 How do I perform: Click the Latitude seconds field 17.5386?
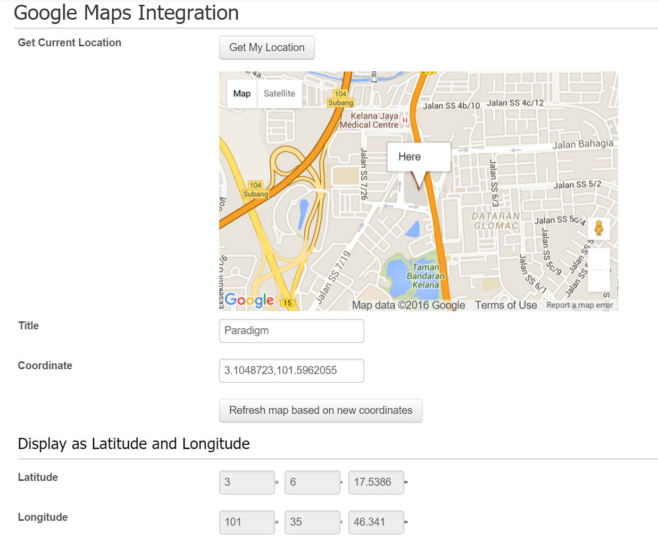click(376, 483)
